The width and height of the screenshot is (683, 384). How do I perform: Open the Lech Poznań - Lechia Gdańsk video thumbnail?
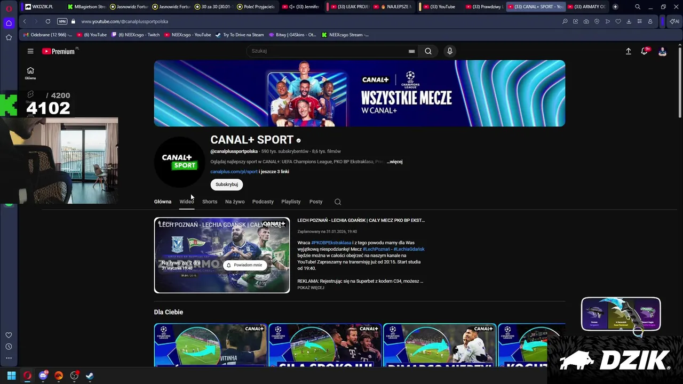coord(222,255)
